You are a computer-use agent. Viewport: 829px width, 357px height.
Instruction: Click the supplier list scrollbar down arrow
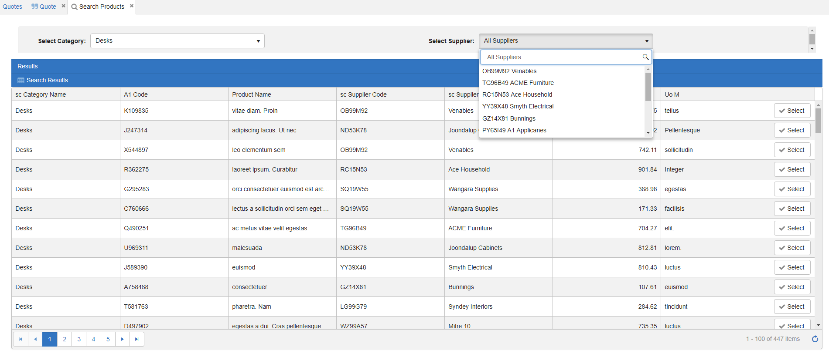click(x=648, y=133)
